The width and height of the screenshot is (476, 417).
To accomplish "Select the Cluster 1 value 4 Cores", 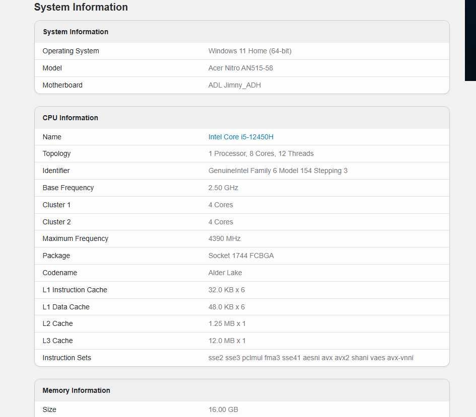I will pyautogui.click(x=221, y=205).
